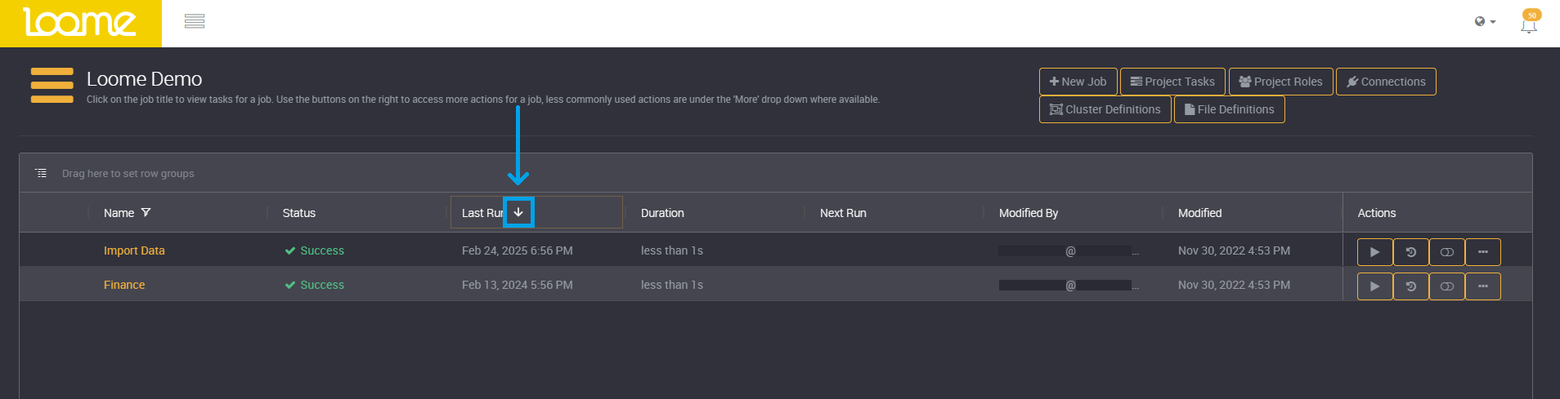
Task: Click the Success status of Finance
Action: [x=314, y=285]
